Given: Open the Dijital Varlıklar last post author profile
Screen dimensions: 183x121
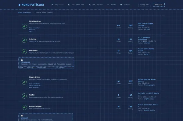Looking at the screenshot, I should coord(147,29).
